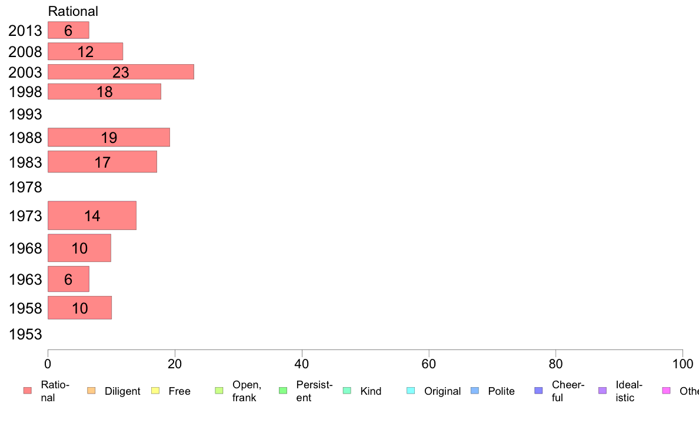The width and height of the screenshot is (699, 433).
Task: Select the Open, frank legend swatch
Action: pos(219,391)
